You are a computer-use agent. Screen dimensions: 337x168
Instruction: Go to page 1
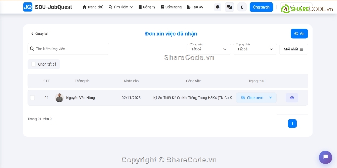(292, 124)
